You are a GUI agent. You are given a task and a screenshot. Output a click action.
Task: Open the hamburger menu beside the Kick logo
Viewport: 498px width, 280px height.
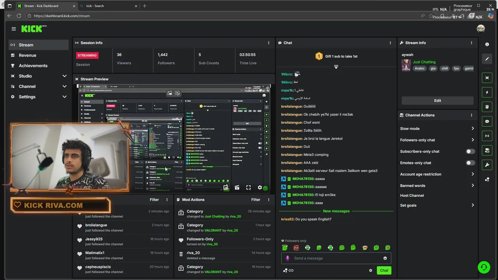[x=14, y=29]
